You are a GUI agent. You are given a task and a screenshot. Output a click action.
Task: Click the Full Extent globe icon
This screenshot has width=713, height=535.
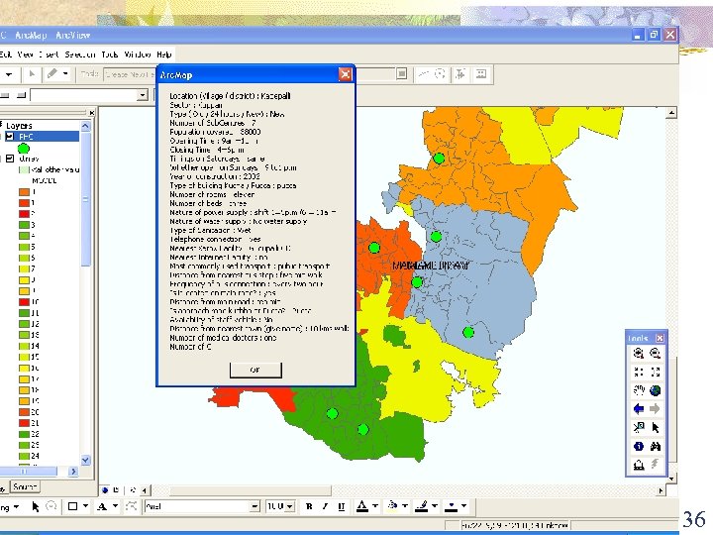pyautogui.click(x=655, y=389)
